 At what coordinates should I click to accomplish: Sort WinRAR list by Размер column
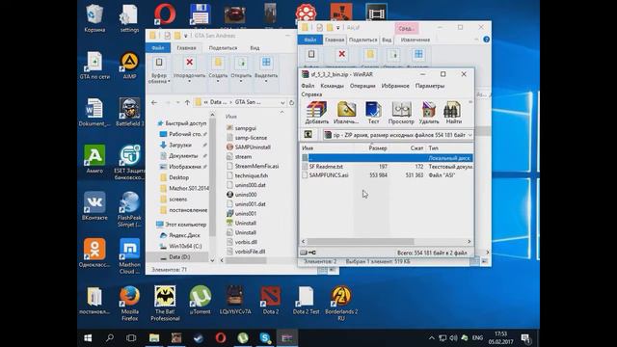point(378,148)
